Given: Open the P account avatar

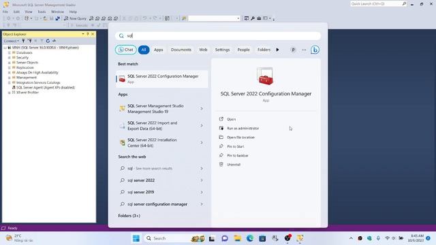Looking at the screenshot, I should click(x=293, y=50).
